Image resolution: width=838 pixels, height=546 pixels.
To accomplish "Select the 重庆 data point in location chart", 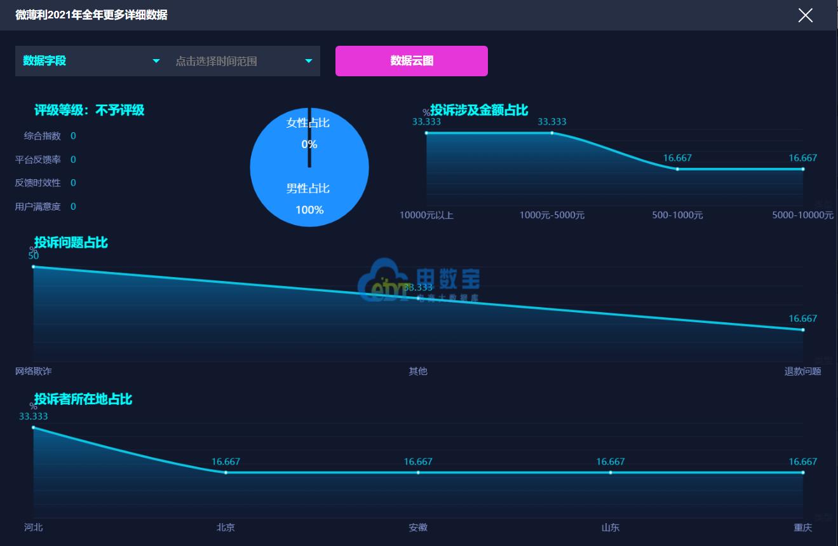I will 803,472.
